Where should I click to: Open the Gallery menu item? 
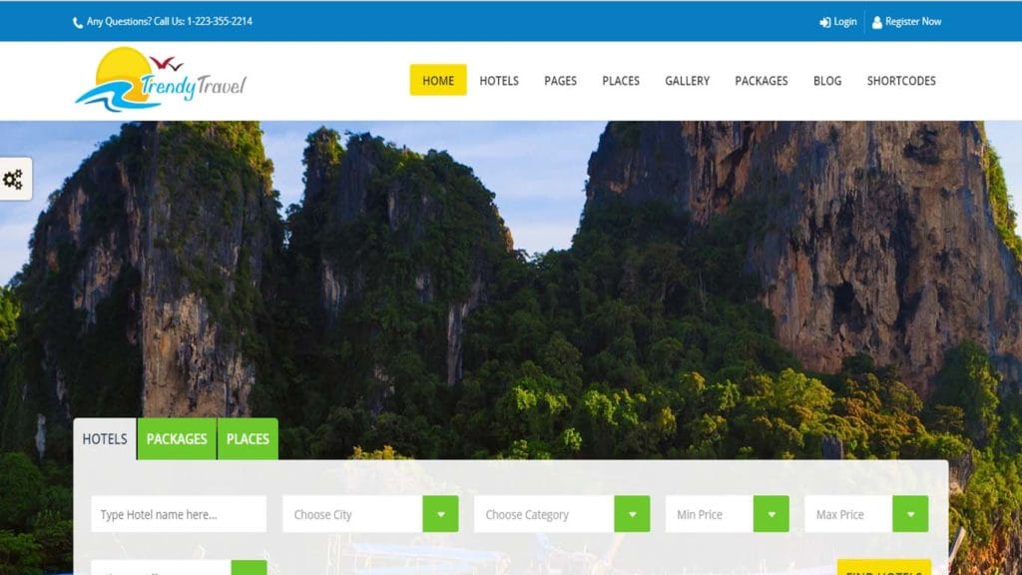pos(688,81)
